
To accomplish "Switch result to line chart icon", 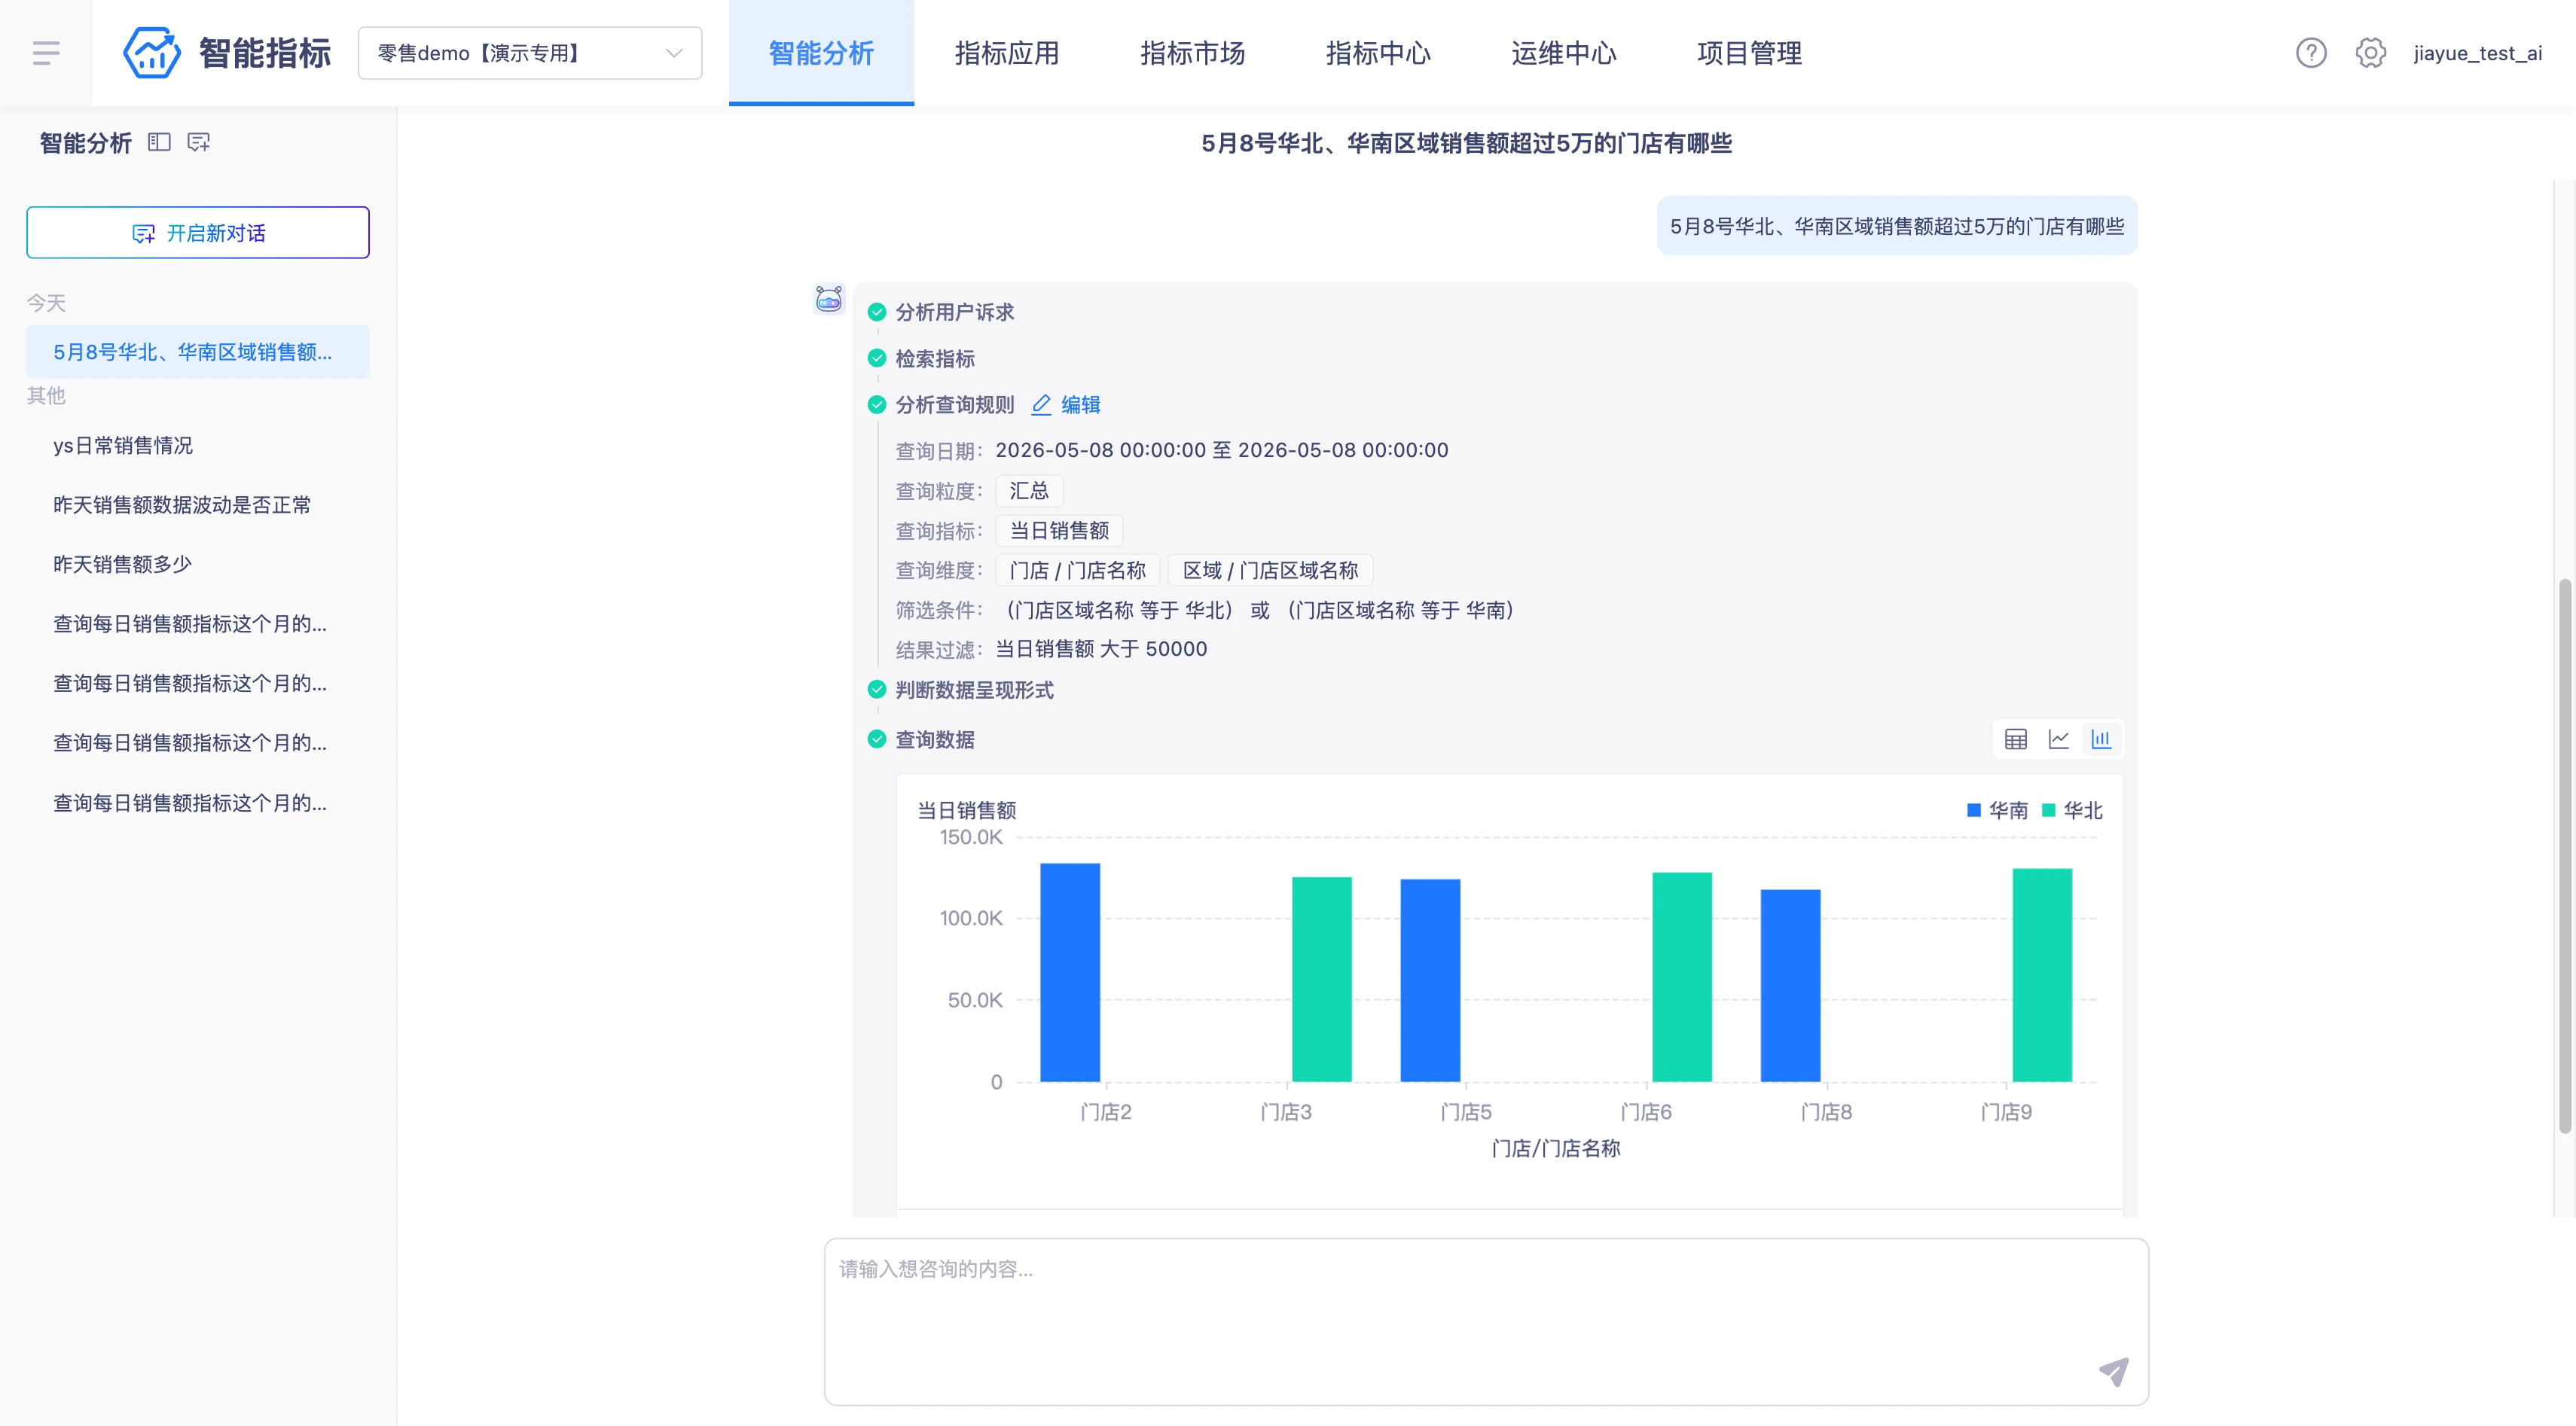I will coord(2058,739).
